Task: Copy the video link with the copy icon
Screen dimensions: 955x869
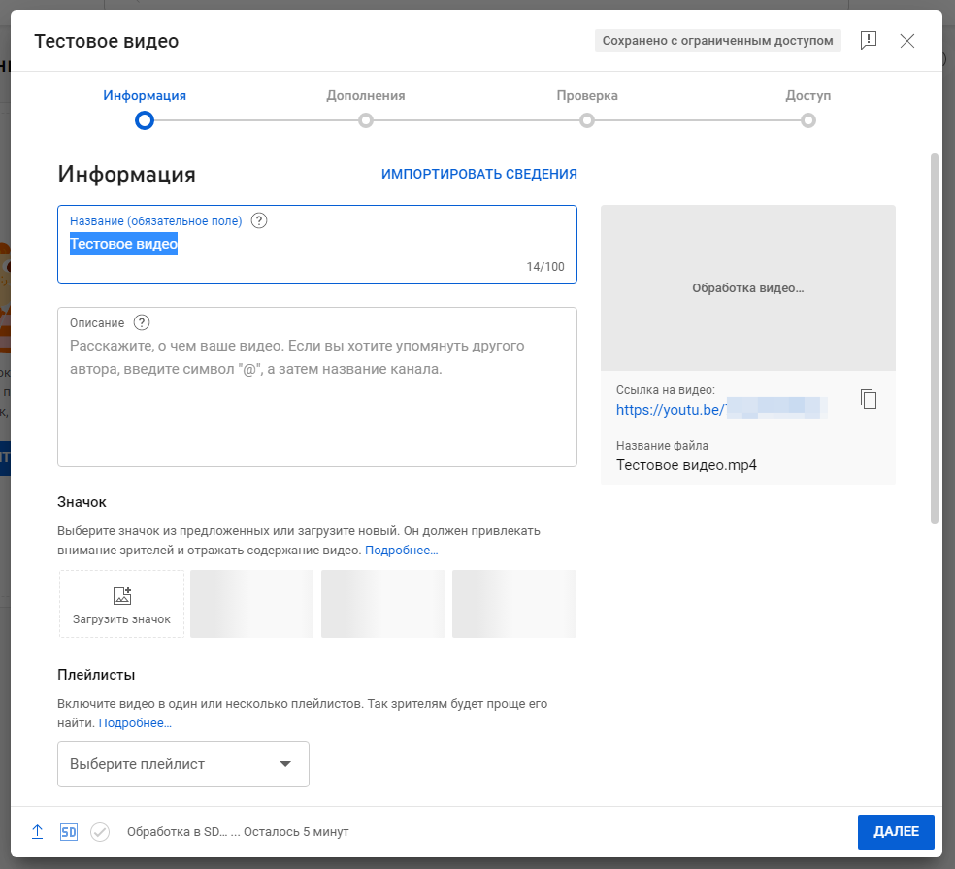Action: point(868,399)
